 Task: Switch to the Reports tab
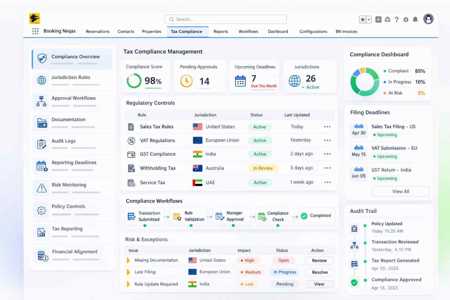[221, 31]
